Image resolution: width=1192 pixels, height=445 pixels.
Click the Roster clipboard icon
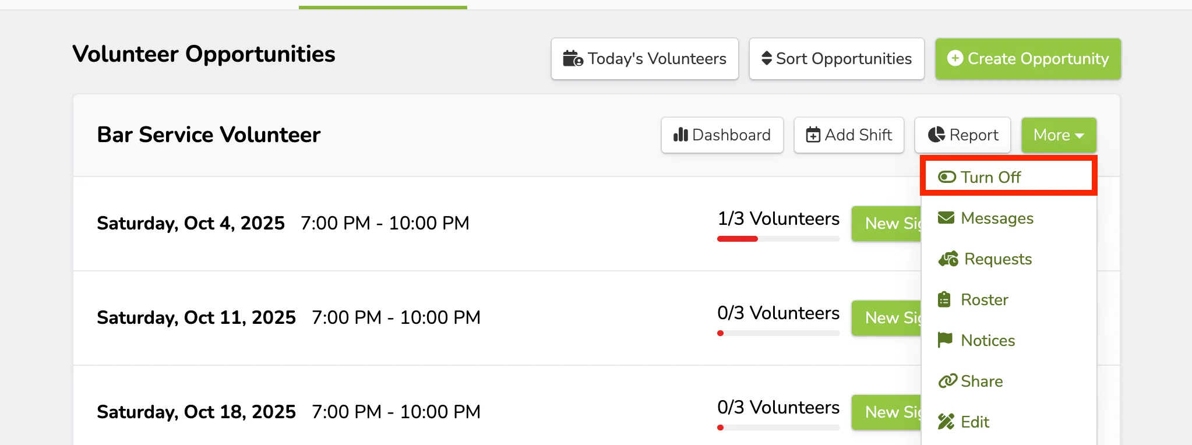pos(944,299)
